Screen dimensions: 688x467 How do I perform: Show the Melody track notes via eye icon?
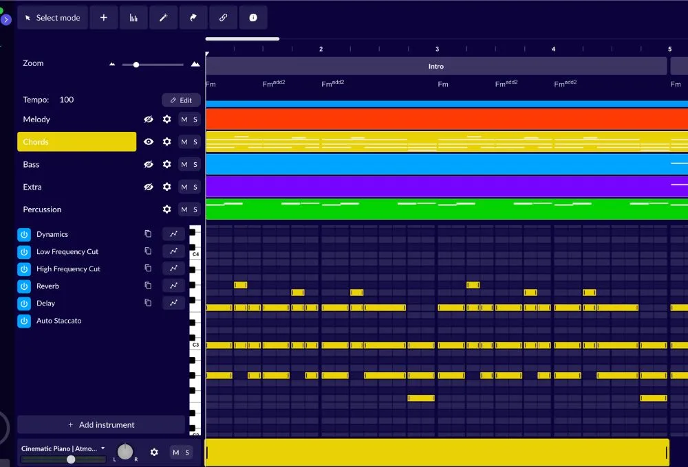149,119
